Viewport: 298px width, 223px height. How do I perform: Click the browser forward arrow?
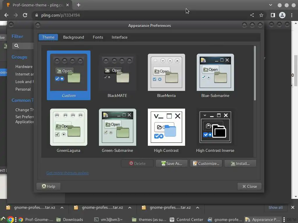click(16, 15)
